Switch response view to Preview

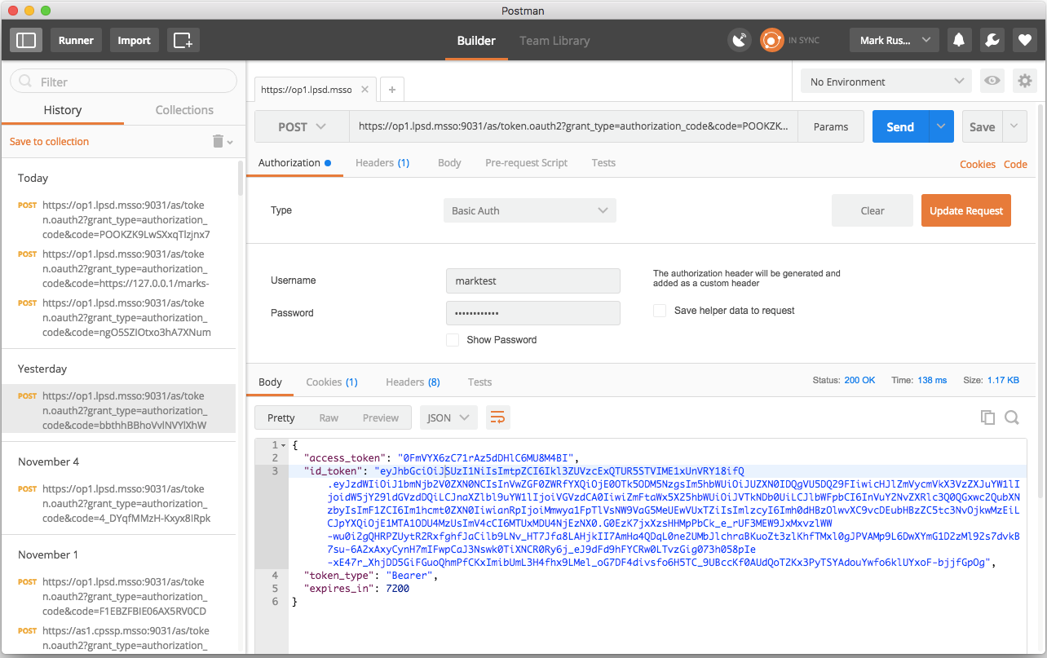click(x=381, y=417)
